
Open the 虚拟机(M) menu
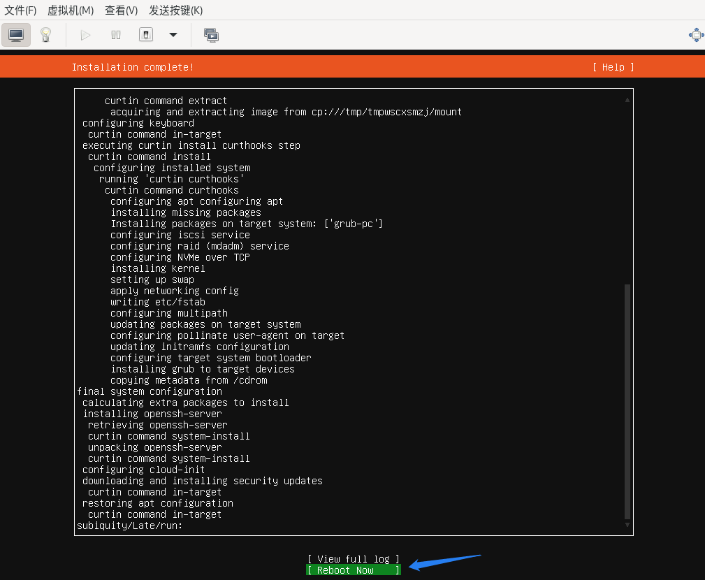pos(71,10)
